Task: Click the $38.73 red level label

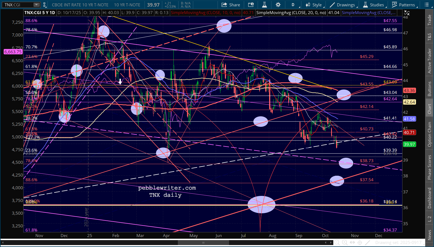Action: tap(367, 161)
